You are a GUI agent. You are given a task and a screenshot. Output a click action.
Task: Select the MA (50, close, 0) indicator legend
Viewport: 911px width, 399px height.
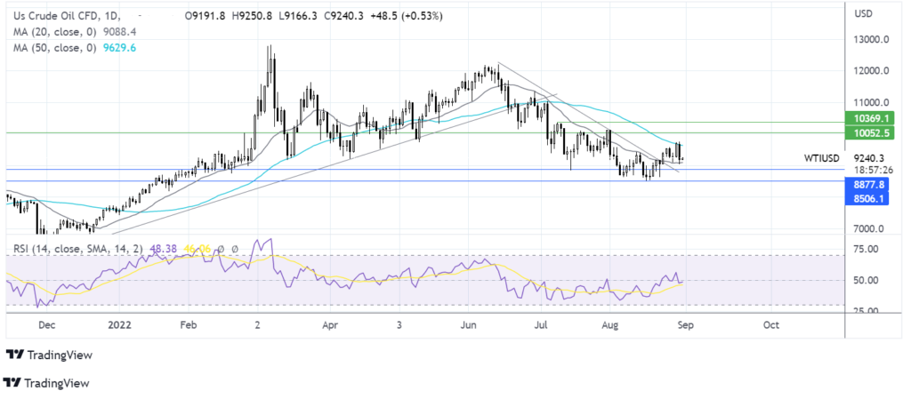(x=53, y=49)
